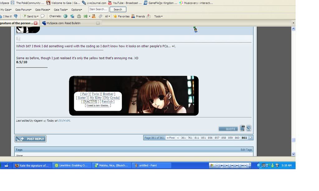The height and width of the screenshot is (191, 319).
Task: Click the green messenger figure tray icon
Action: coord(273,165)
